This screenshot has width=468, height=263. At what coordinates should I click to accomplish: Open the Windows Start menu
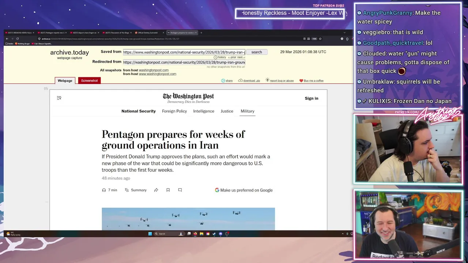150,234
